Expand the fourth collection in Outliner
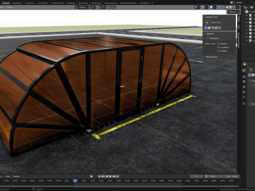Image resolution: width=255 pixels, height=191 pixels. click(x=246, y=26)
